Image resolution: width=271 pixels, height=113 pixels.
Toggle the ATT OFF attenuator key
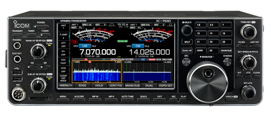pos(63,45)
